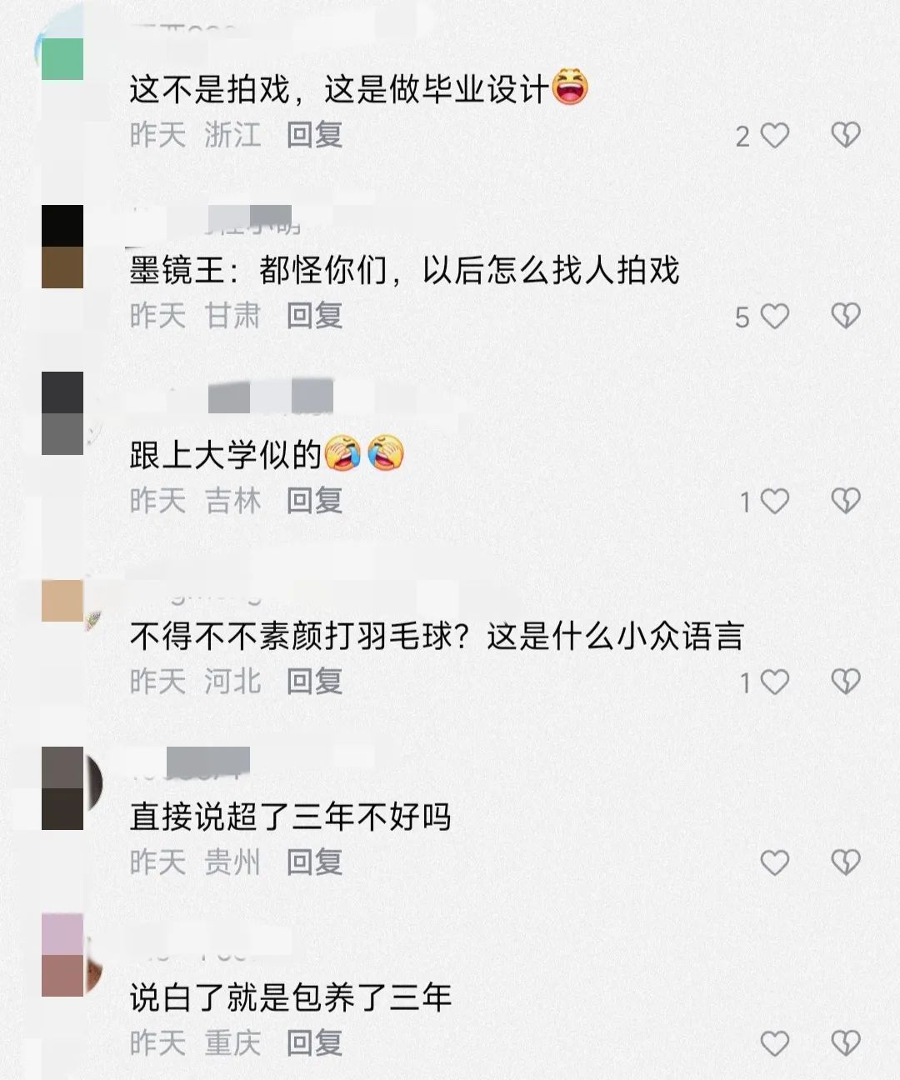Reply to the 重庆 comment

point(314,1043)
